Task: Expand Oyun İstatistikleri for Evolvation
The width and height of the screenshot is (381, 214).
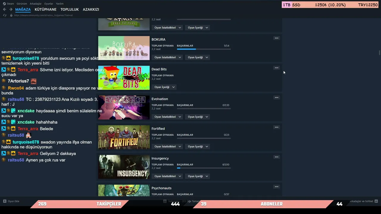Action: (168, 117)
